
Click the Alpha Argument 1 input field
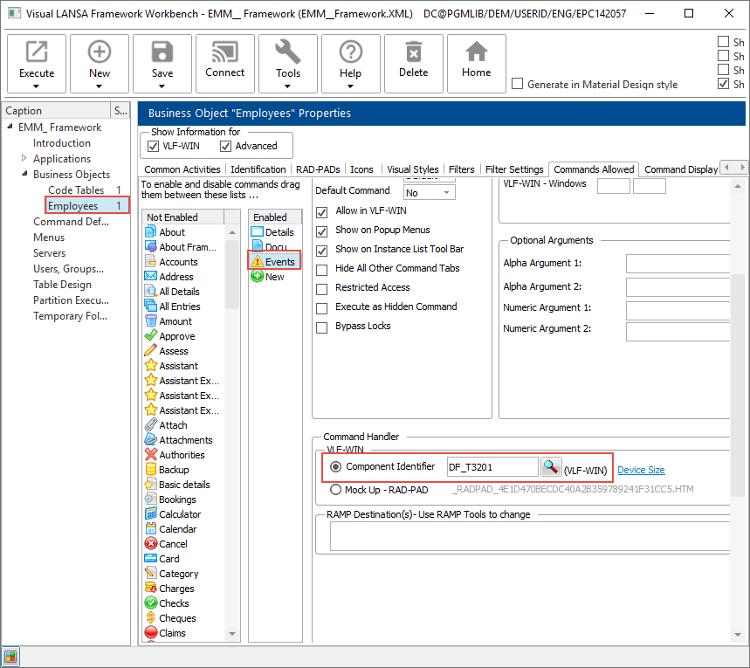[678, 264]
